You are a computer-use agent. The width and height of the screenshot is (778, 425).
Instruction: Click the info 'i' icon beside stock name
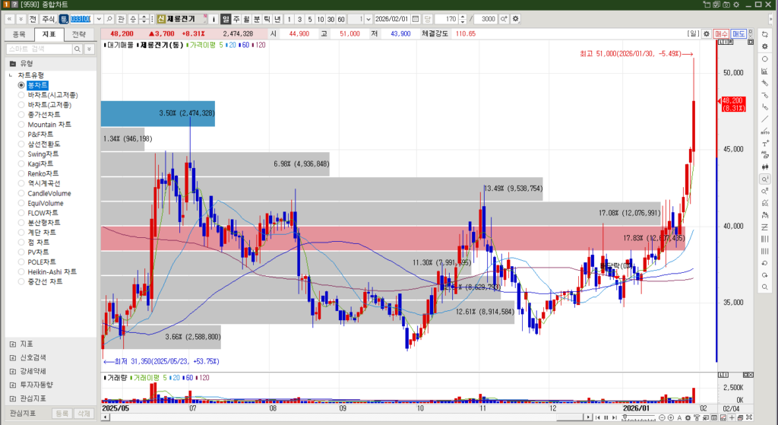click(x=213, y=18)
